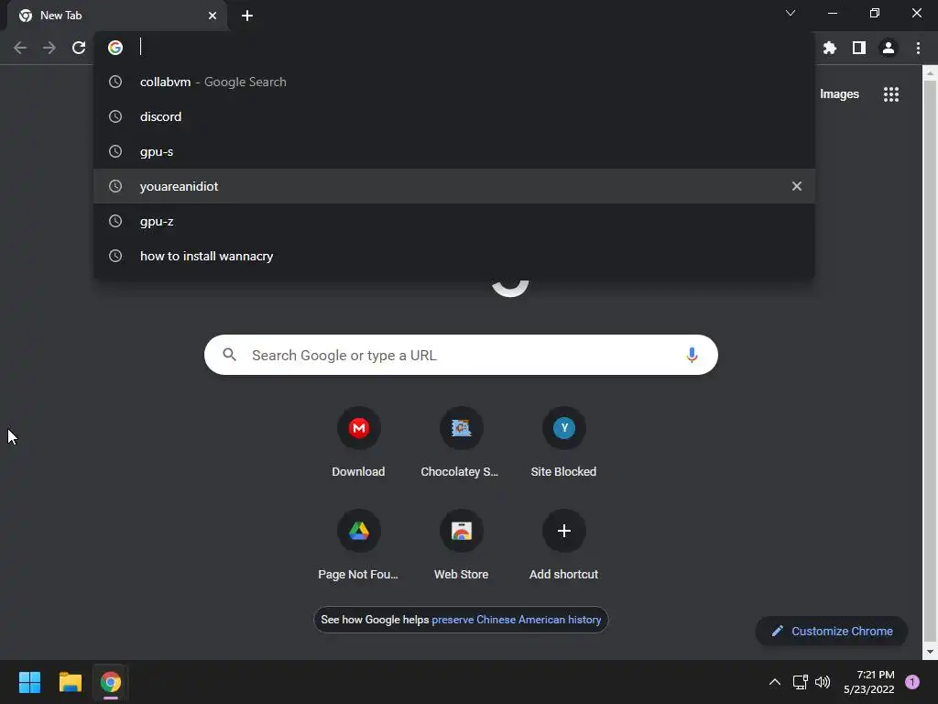
Task: Open the tab search chevron
Action: (791, 13)
